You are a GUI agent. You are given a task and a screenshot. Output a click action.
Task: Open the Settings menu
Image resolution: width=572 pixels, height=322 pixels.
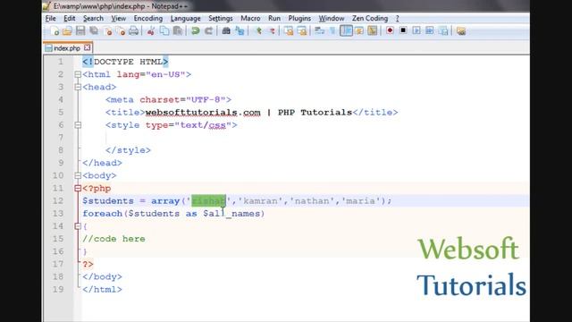[x=221, y=18]
